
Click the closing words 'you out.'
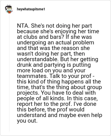[x=27, y=121]
